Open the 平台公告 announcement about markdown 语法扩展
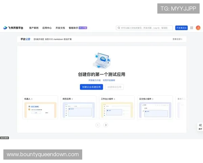This screenshot has width=203, height=163. (x=52, y=39)
